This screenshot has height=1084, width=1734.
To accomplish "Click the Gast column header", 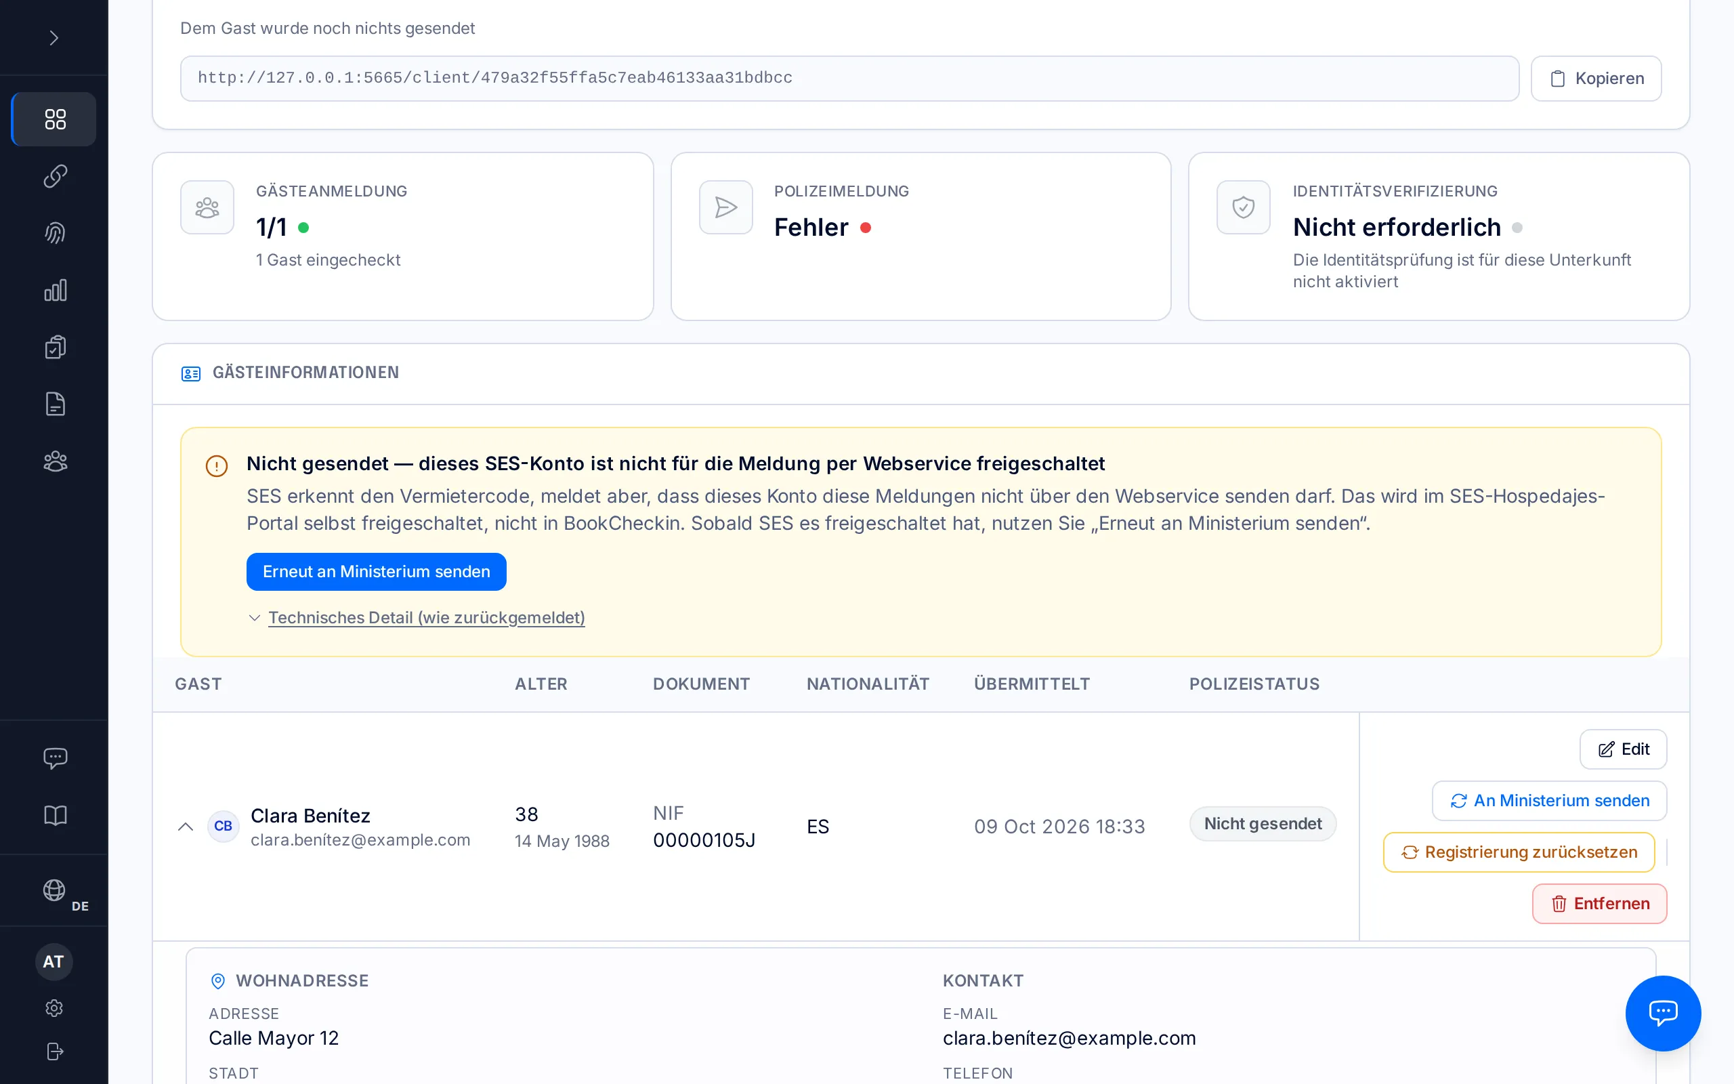I will click(198, 685).
